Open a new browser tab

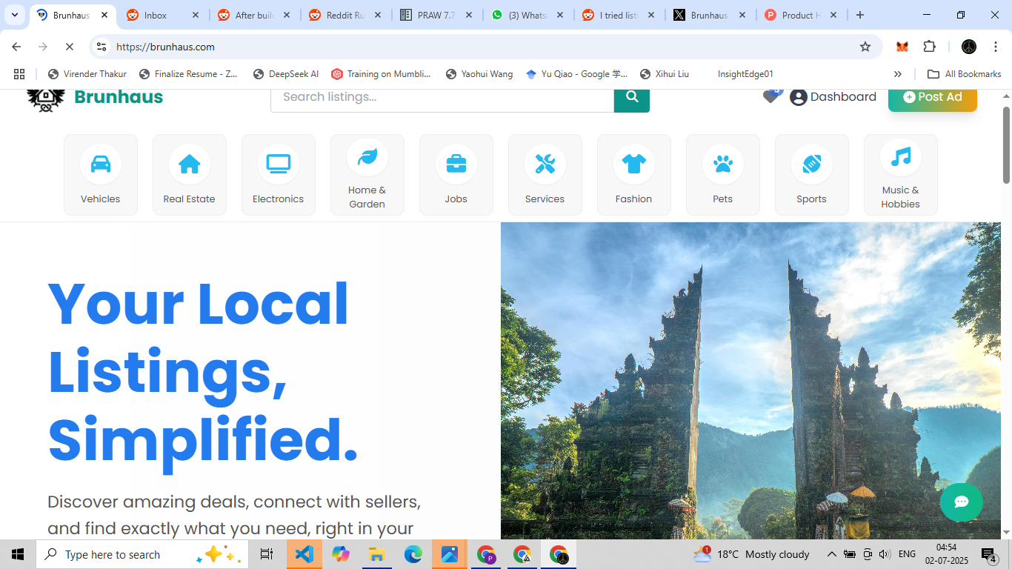tap(860, 15)
